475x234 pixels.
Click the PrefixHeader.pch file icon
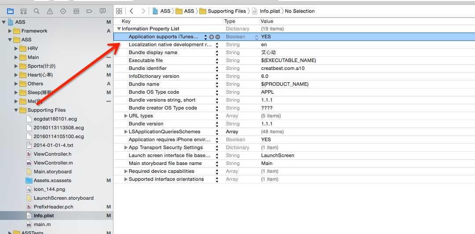tap(29, 207)
